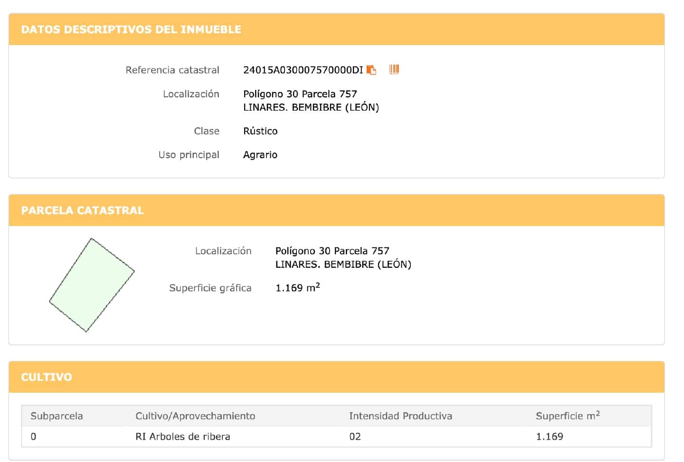This screenshot has width=684, height=462.
Task: Select the RI Arboles de ribera cell
Action: (x=183, y=436)
